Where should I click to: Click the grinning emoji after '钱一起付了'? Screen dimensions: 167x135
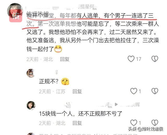click(58, 49)
